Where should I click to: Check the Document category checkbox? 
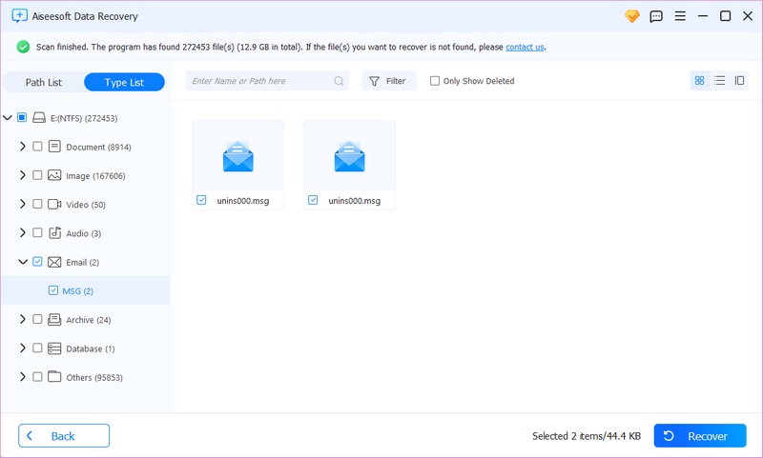[37, 147]
